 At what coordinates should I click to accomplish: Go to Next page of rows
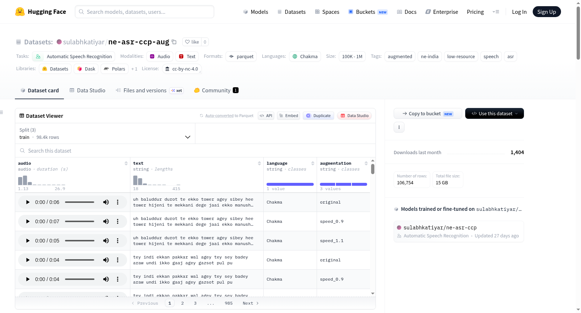click(x=251, y=303)
